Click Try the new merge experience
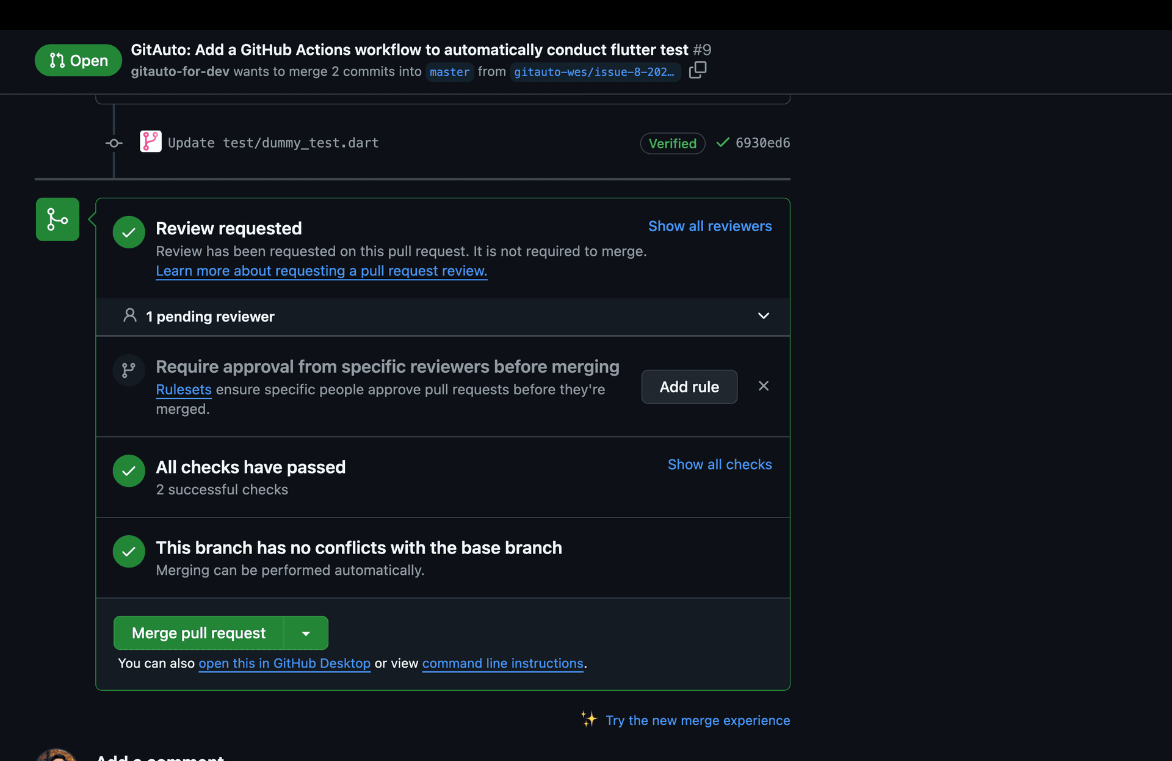Viewport: 1172px width, 761px height. click(698, 721)
